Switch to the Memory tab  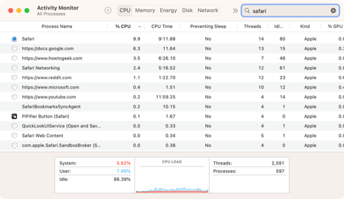point(145,10)
